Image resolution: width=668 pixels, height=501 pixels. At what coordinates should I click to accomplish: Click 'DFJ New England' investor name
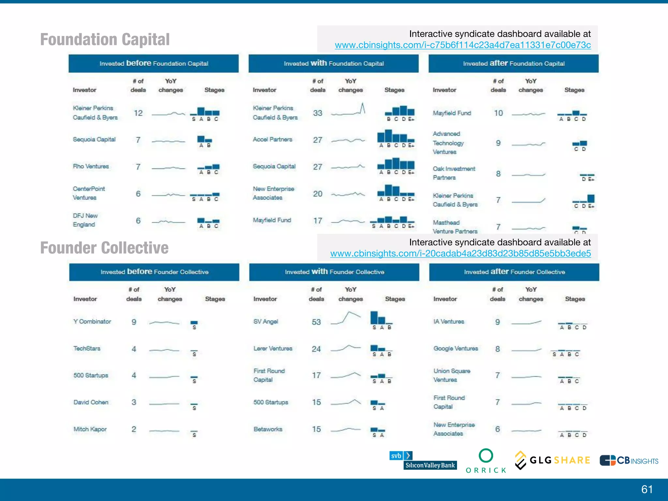tap(85, 220)
